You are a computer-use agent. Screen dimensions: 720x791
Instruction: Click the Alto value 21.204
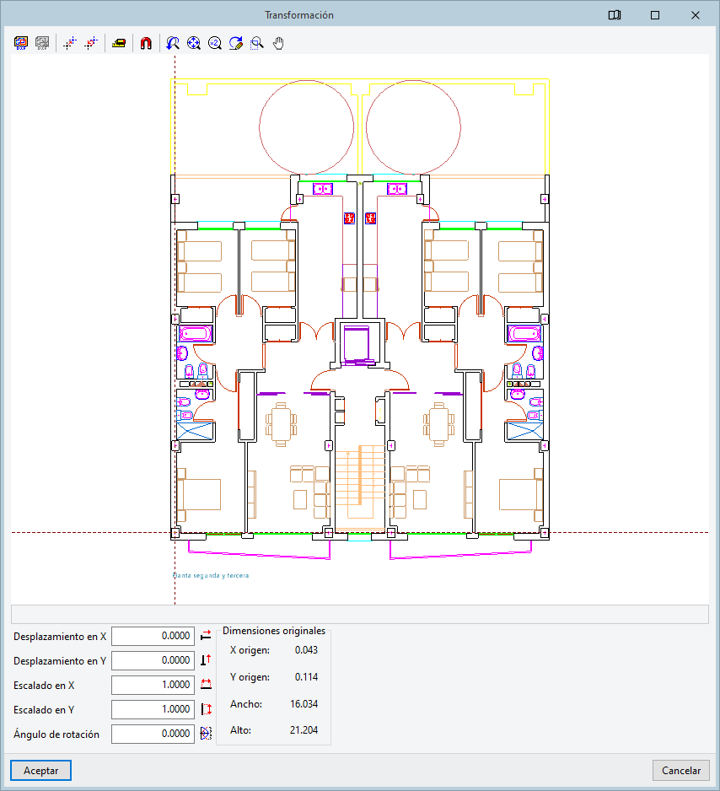304,730
